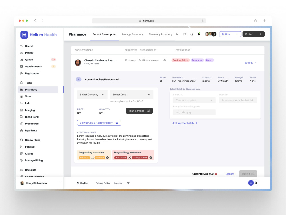Switch to the Pharmacy Inventory tab
Viewport: 286px width, 215px height.
[160, 34]
